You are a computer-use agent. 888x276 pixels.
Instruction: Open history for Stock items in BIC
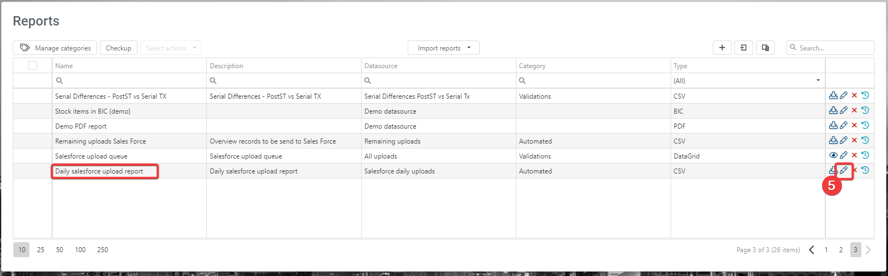(865, 110)
